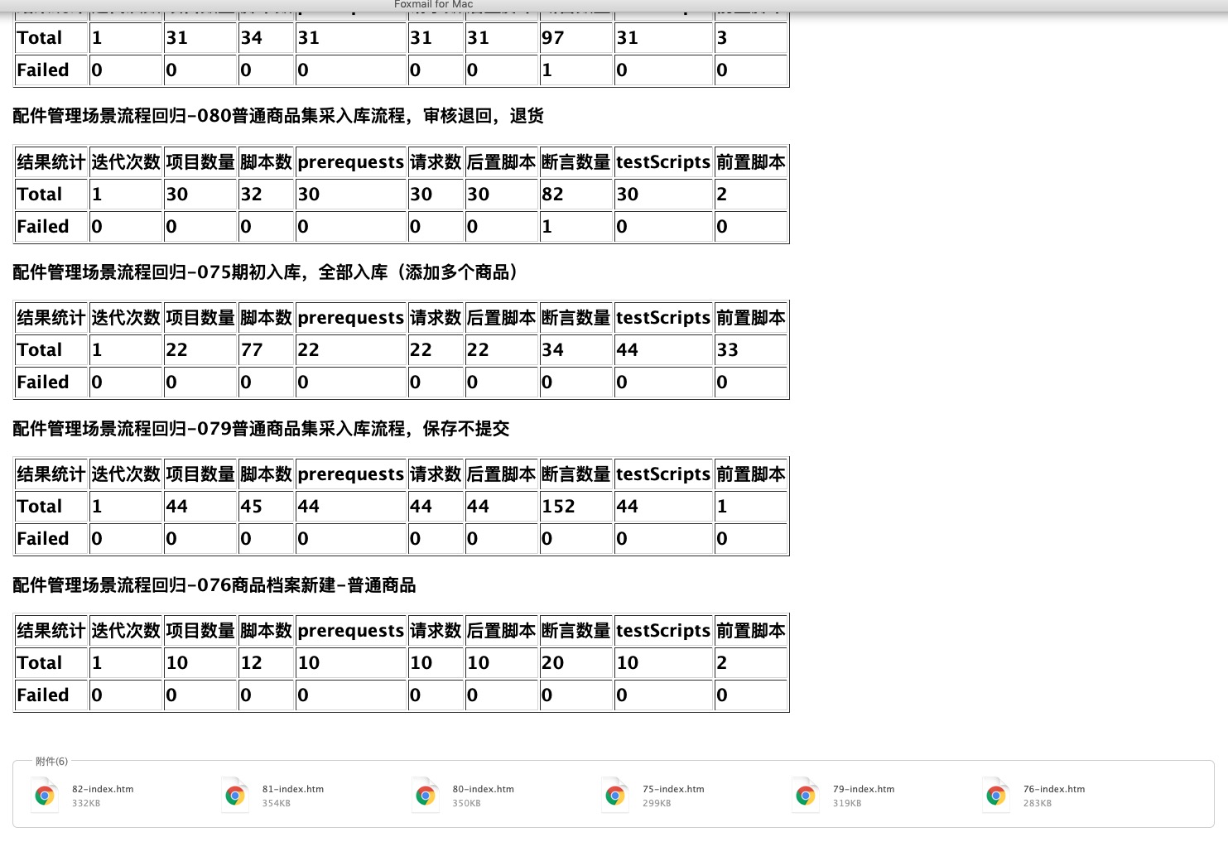Screen dimensions: 1228x861
Task: Click the value 12 in the 076 table
Action: (251, 663)
